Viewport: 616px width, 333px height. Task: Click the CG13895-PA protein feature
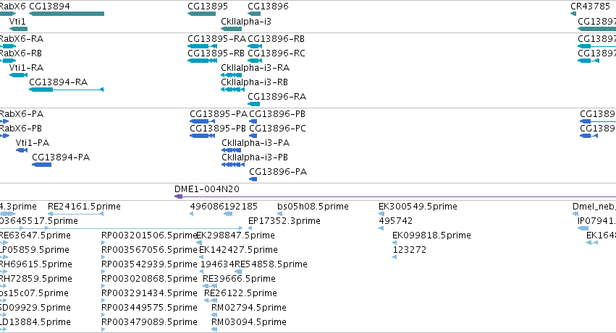[202, 121]
